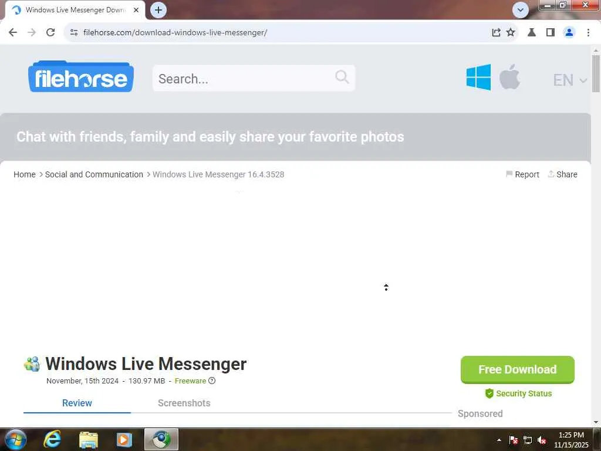Open Social and Communication category

(94, 174)
